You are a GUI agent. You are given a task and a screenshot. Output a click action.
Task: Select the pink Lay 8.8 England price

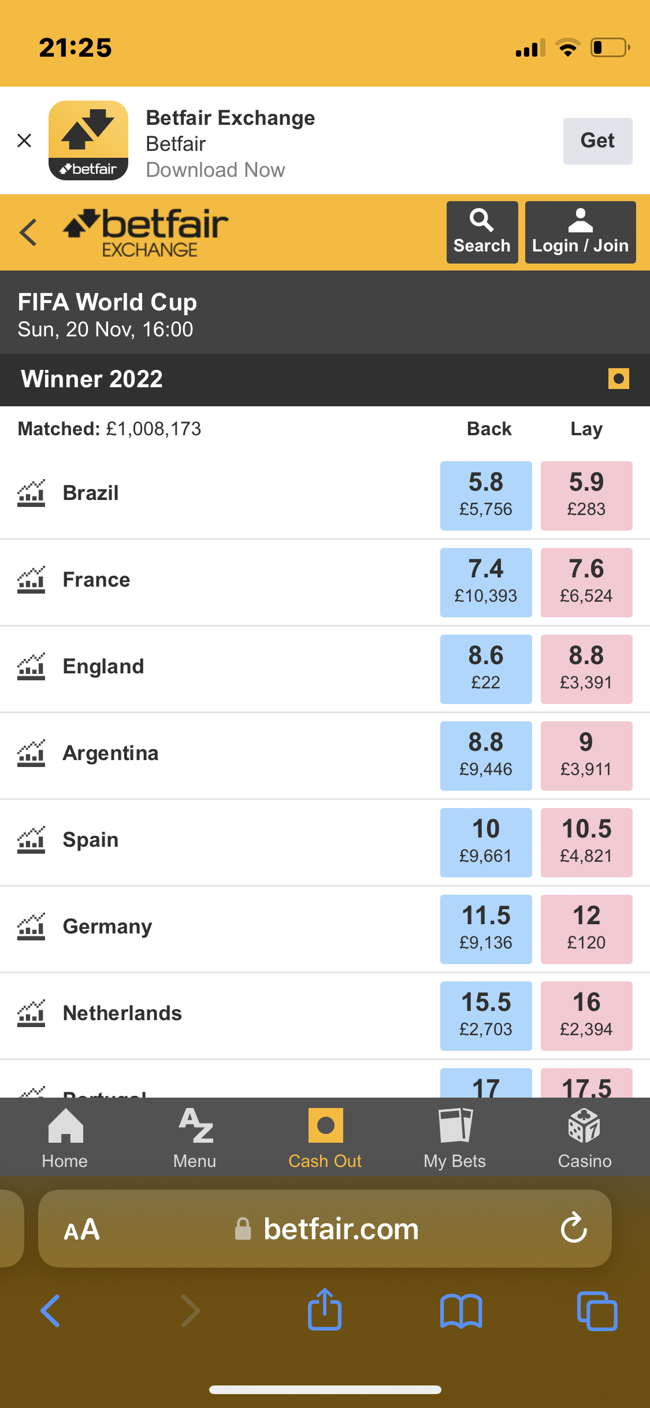click(x=586, y=669)
